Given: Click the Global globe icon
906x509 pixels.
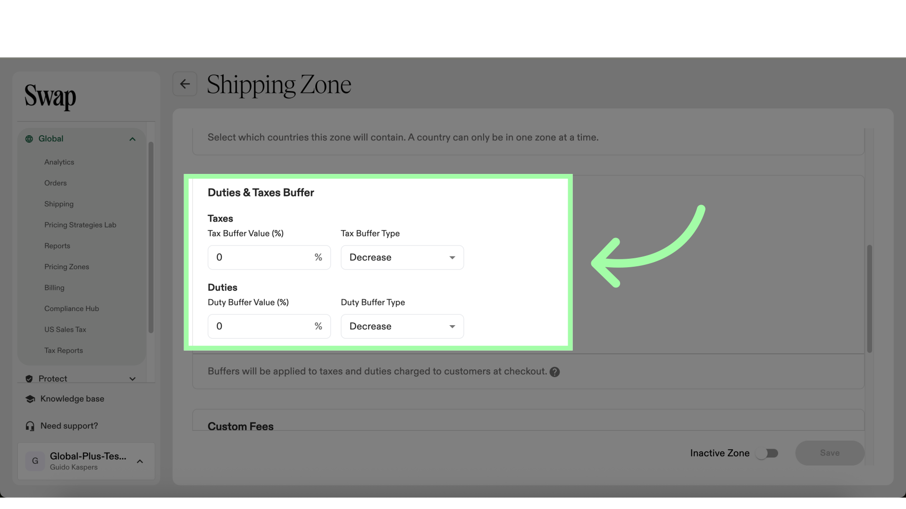Looking at the screenshot, I should point(29,139).
